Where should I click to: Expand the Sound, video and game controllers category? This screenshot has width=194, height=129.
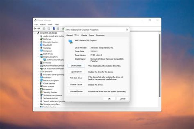(x=38, y=101)
